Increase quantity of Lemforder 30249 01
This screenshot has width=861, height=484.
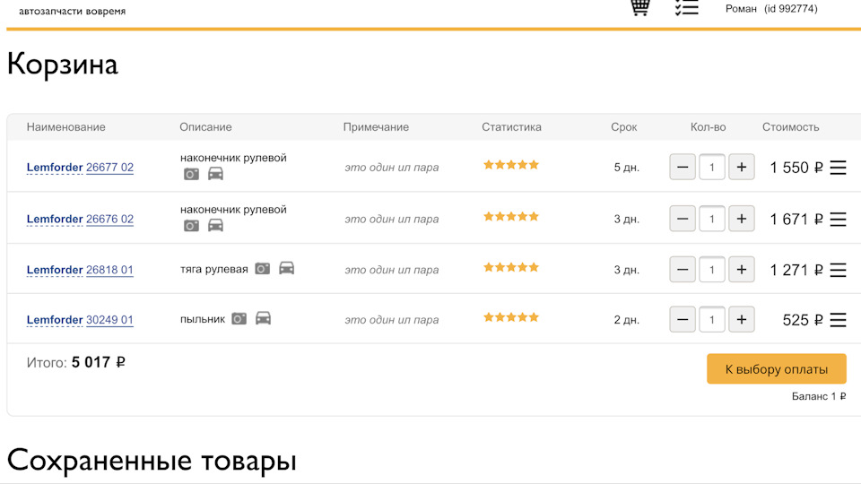[x=742, y=319]
